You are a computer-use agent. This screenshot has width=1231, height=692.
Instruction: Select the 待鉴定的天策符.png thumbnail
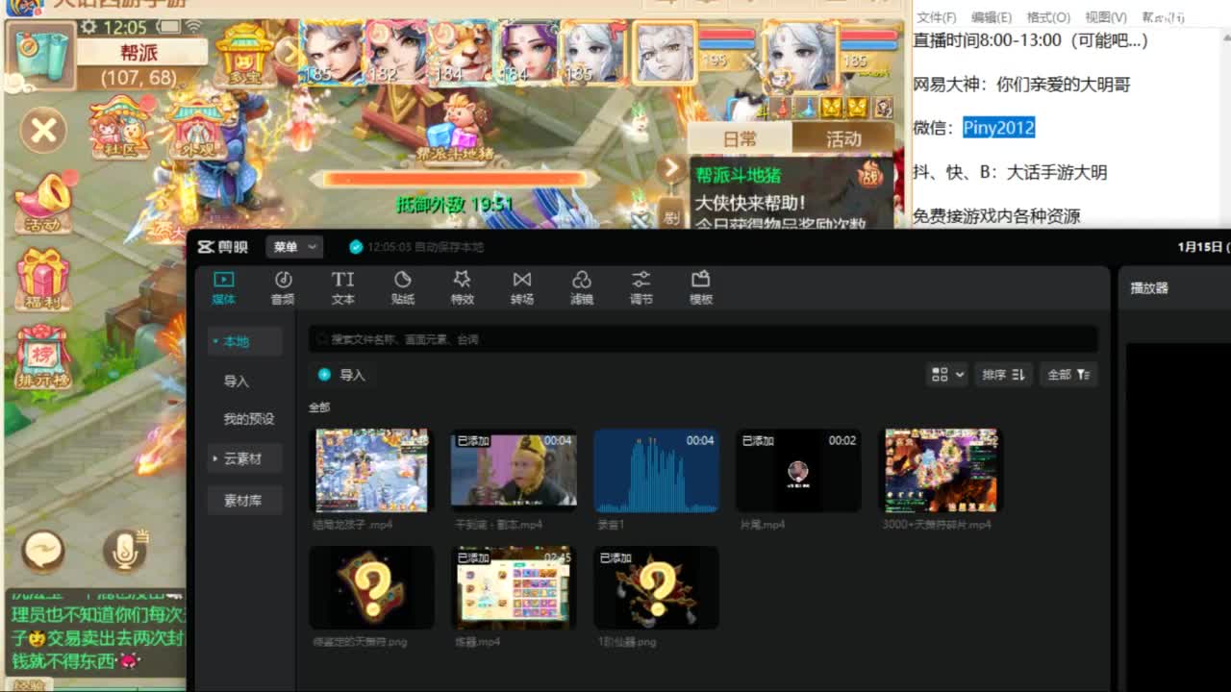[371, 587]
